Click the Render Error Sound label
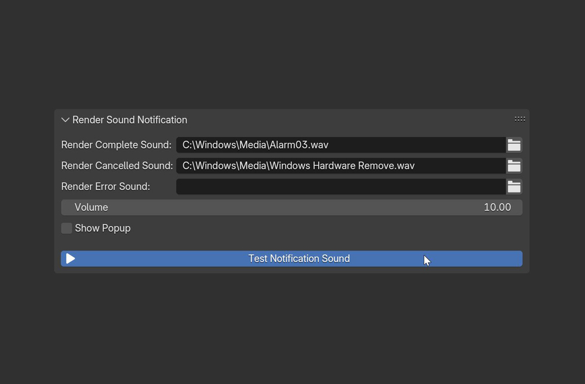585x384 pixels. 105,187
